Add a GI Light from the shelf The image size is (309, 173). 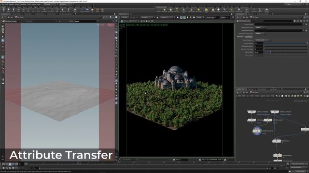tap(218, 10)
